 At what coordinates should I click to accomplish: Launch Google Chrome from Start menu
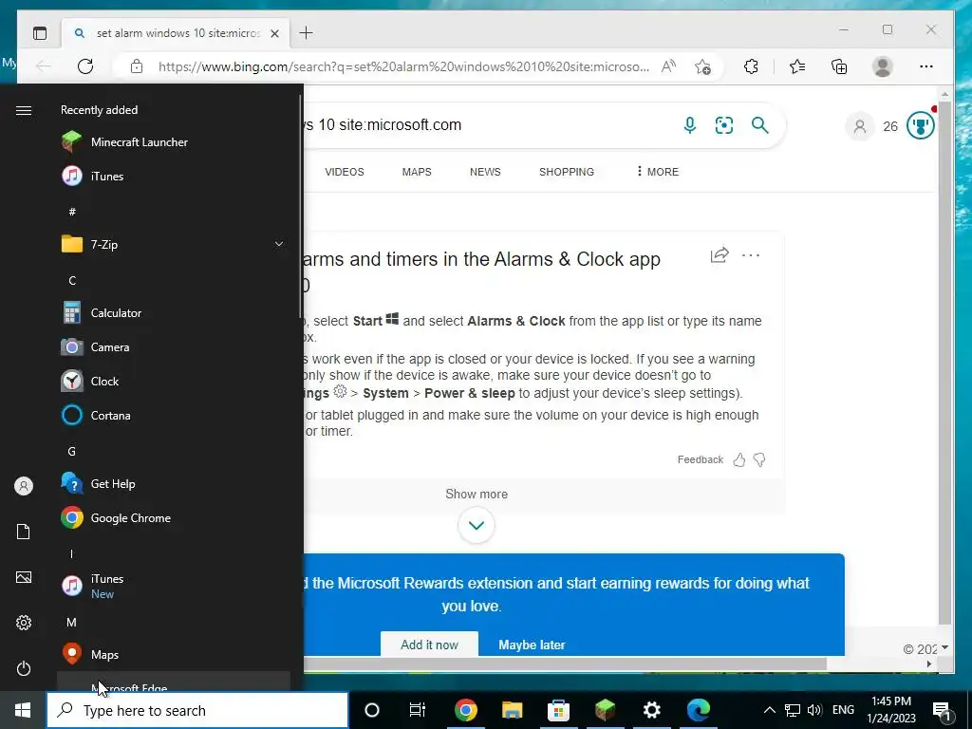pyautogui.click(x=174, y=517)
